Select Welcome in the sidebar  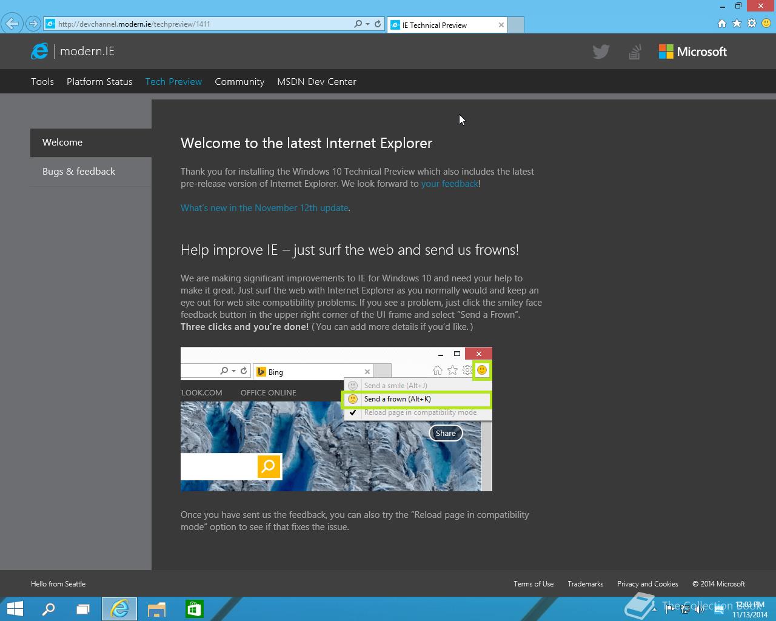(x=91, y=143)
